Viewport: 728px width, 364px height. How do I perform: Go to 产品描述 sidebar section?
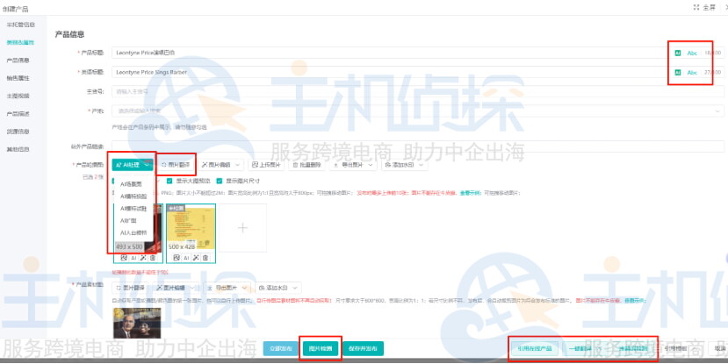point(18,114)
